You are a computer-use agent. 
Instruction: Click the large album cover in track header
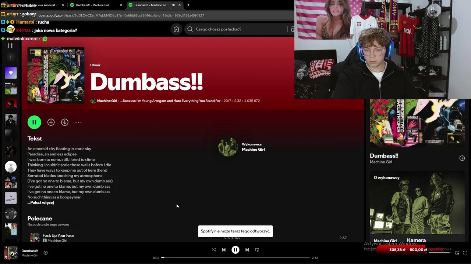click(56, 75)
